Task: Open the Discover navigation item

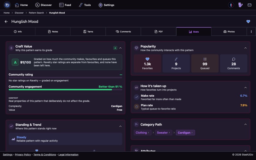Action: coord(44,5)
